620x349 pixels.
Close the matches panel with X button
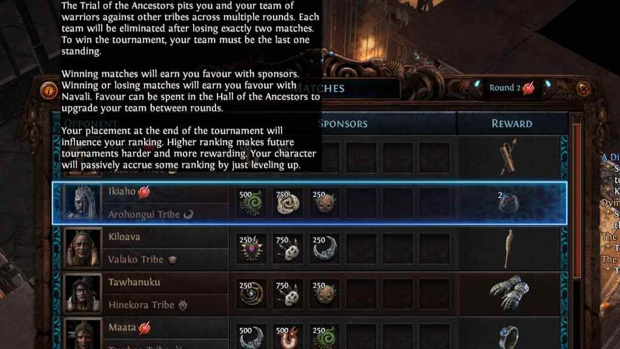[x=584, y=88]
